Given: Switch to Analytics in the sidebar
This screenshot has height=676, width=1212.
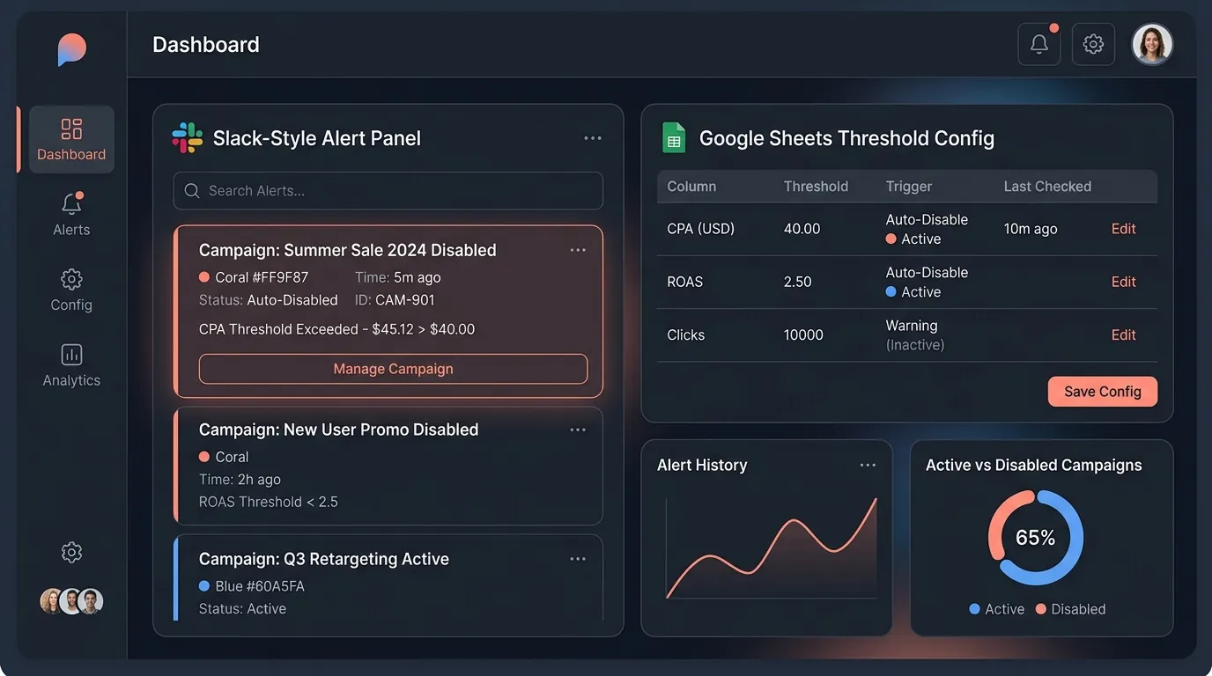Looking at the screenshot, I should point(71,365).
